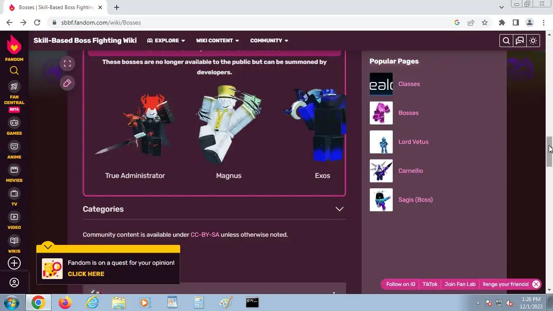Open the Chrome extensions puzzle icon

coord(502,22)
